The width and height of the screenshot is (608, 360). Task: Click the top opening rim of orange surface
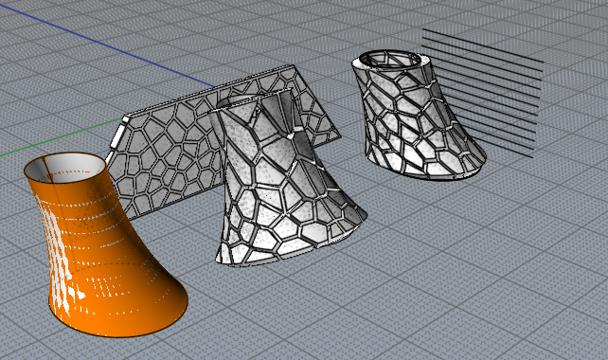64,167
